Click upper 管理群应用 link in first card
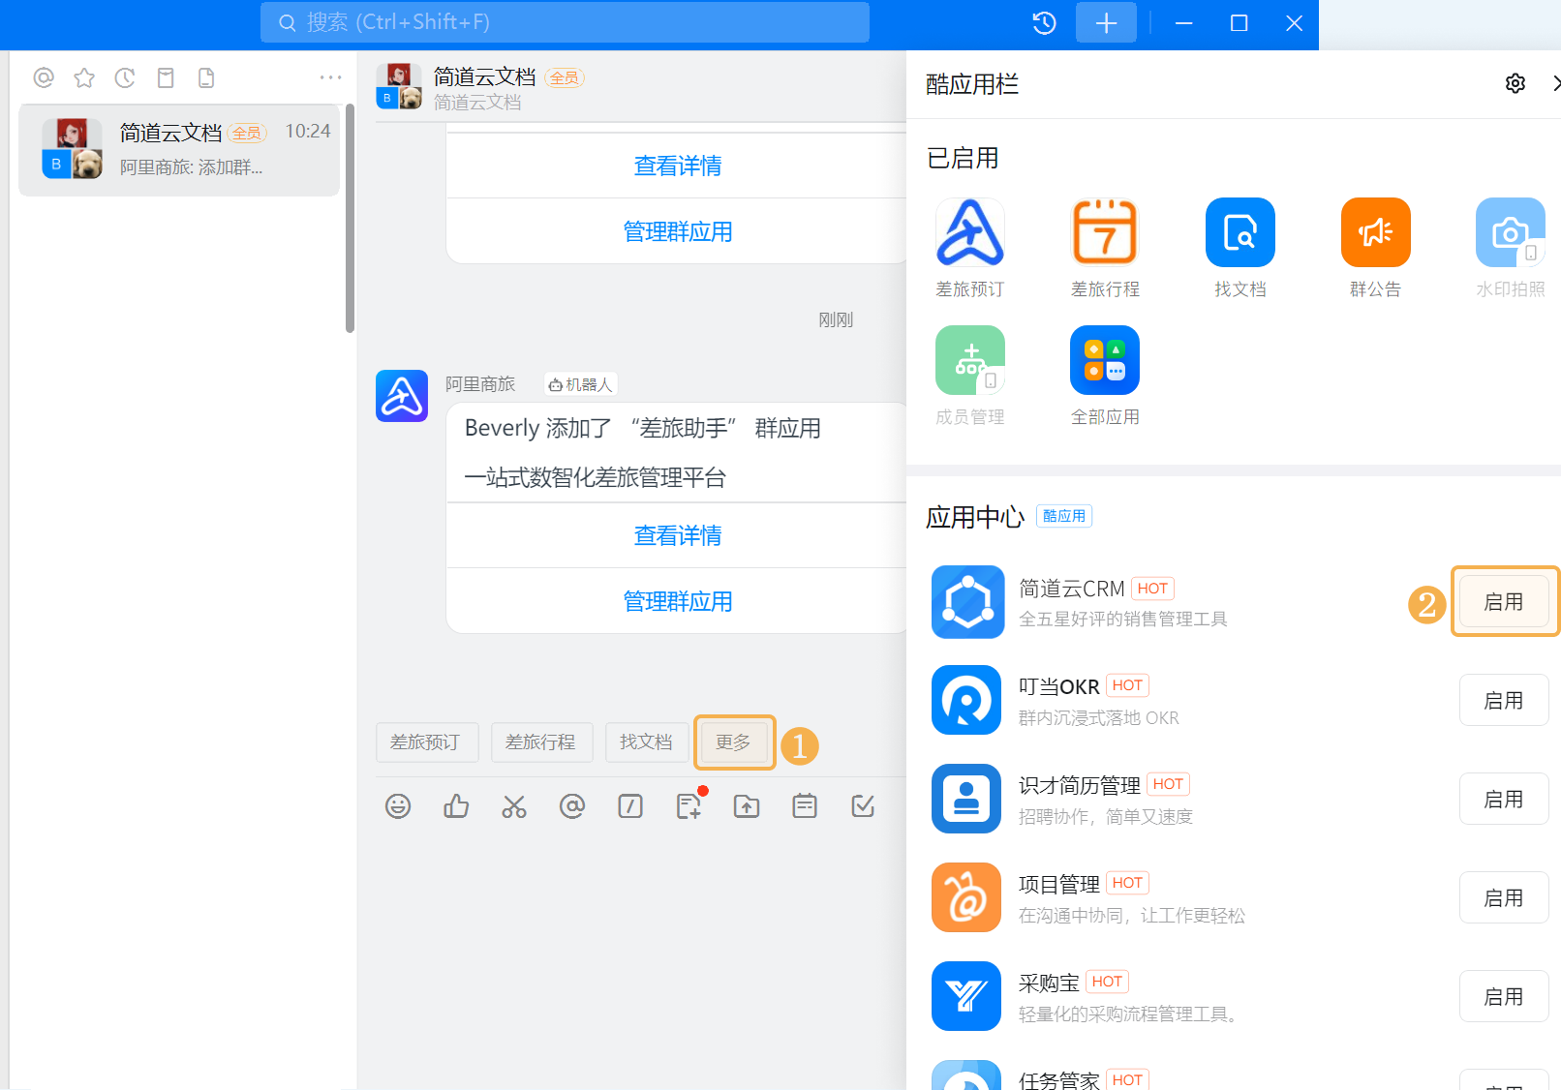 click(x=678, y=232)
